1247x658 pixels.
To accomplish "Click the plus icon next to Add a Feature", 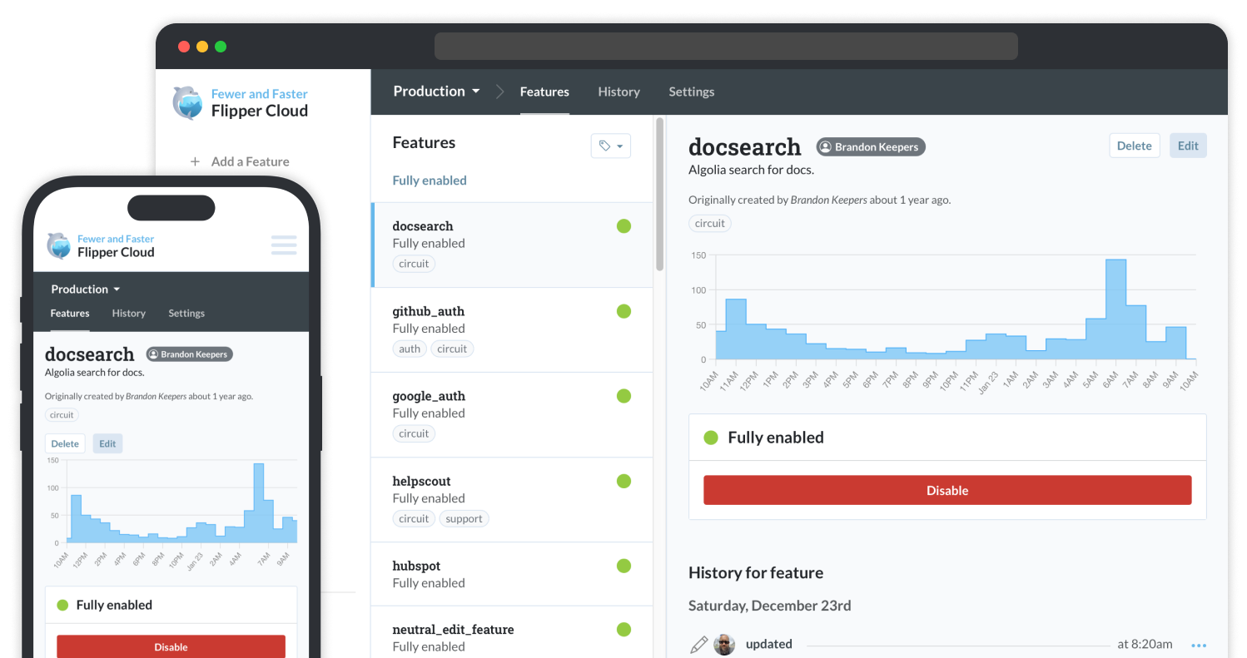I will click(196, 161).
